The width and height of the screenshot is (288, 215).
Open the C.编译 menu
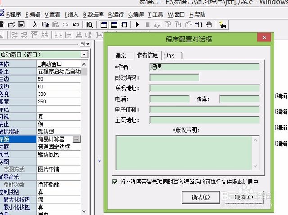point(136,14)
